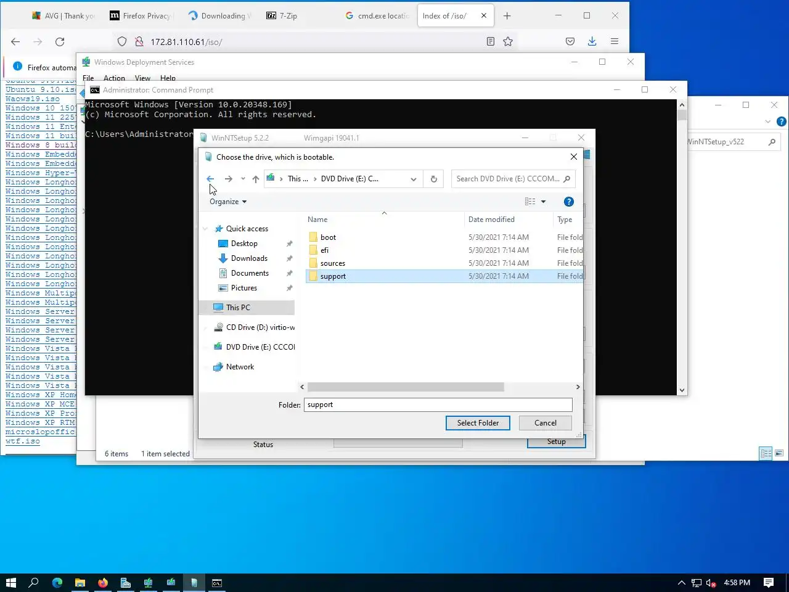Image resolution: width=789 pixels, height=592 pixels.
Task: Click the Folder name input field
Action: (x=438, y=405)
